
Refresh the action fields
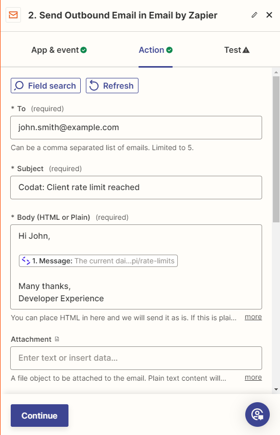112,86
